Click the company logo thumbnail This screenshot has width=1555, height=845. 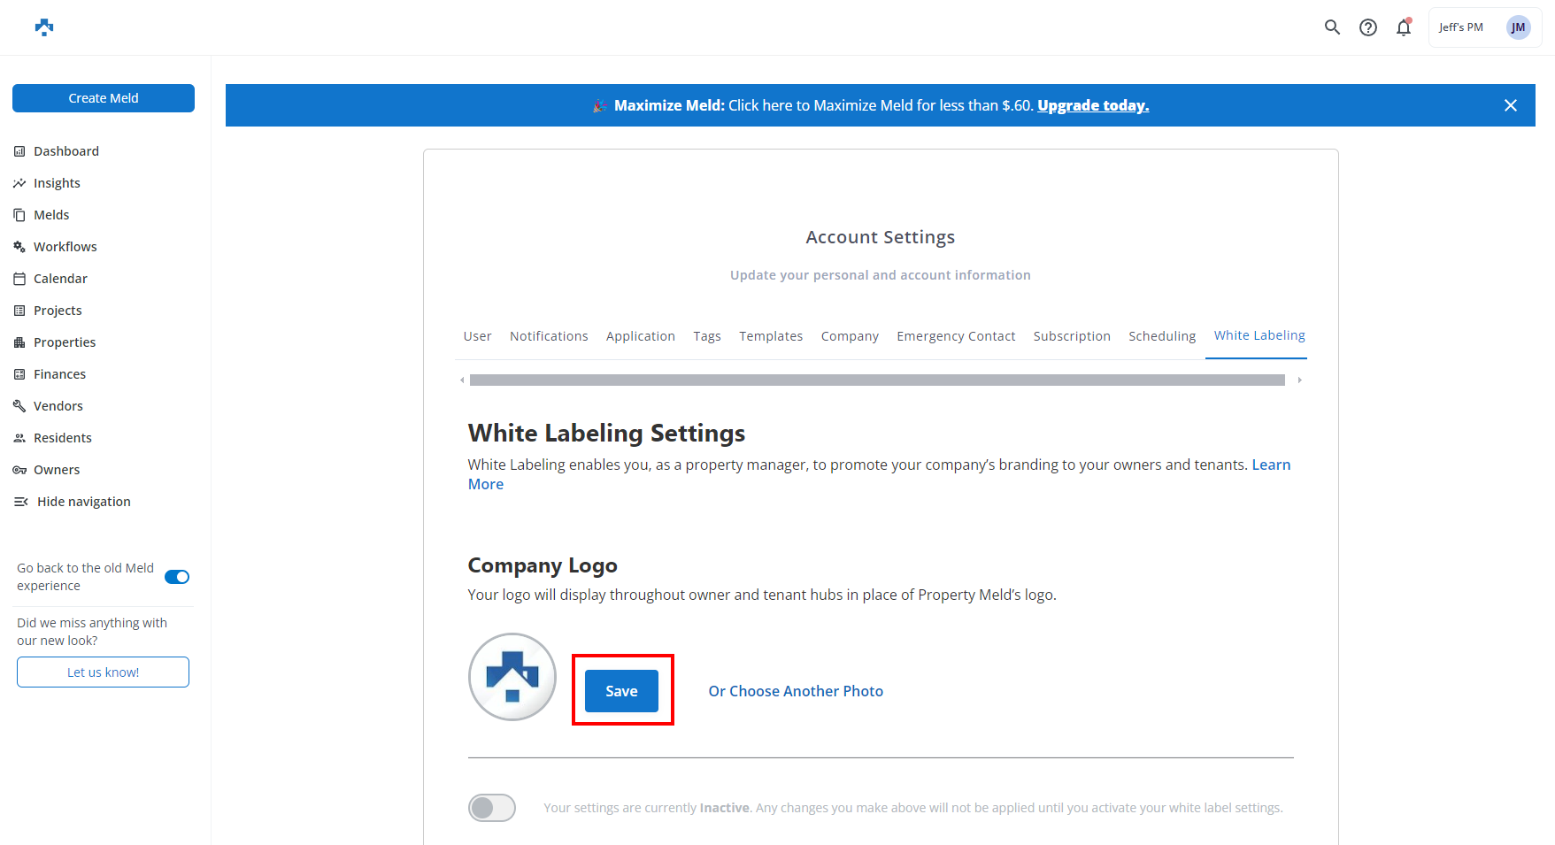(512, 677)
